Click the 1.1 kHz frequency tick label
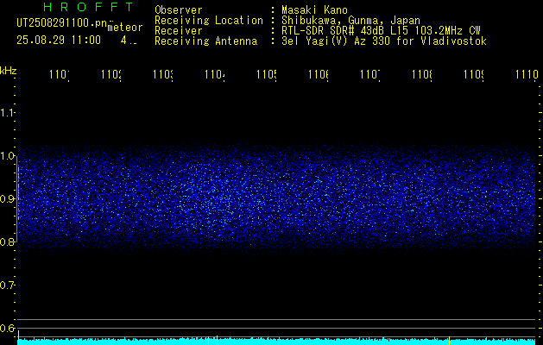 coord(8,112)
